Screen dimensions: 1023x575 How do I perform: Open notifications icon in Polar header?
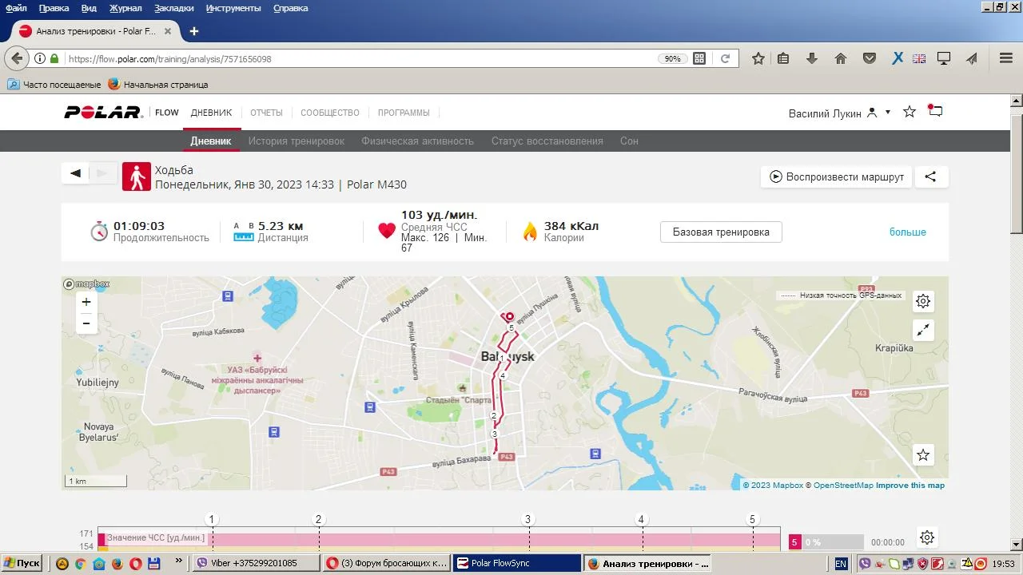935,112
